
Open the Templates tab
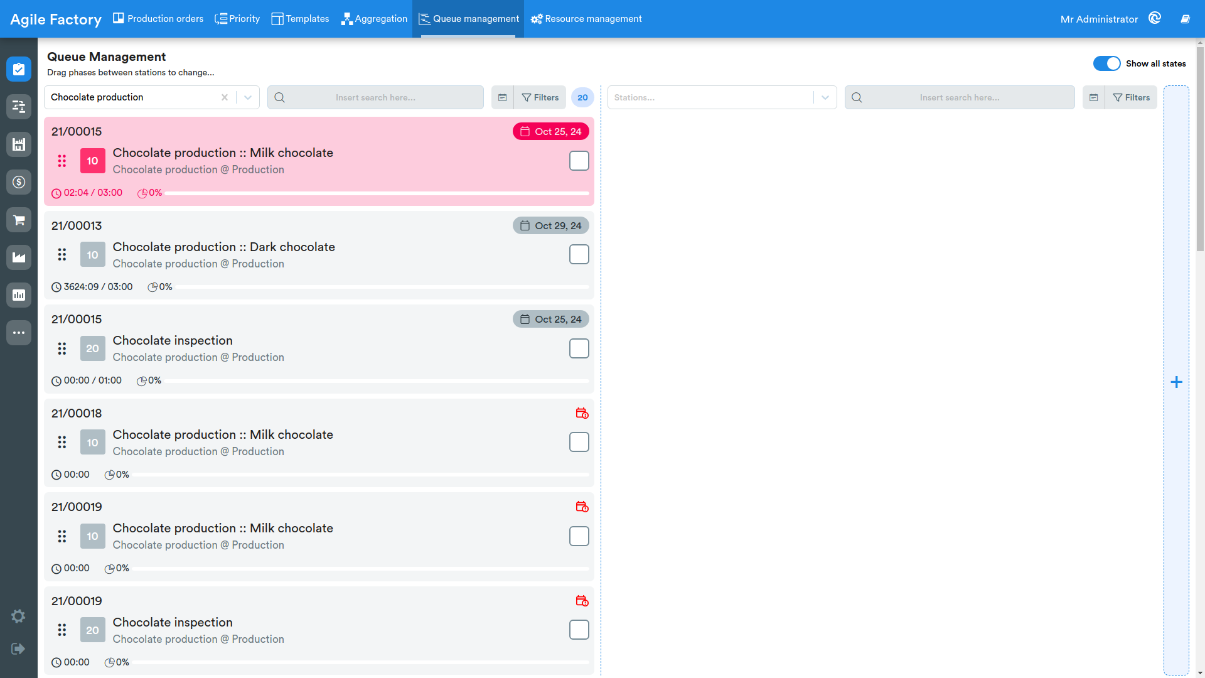[x=300, y=19]
